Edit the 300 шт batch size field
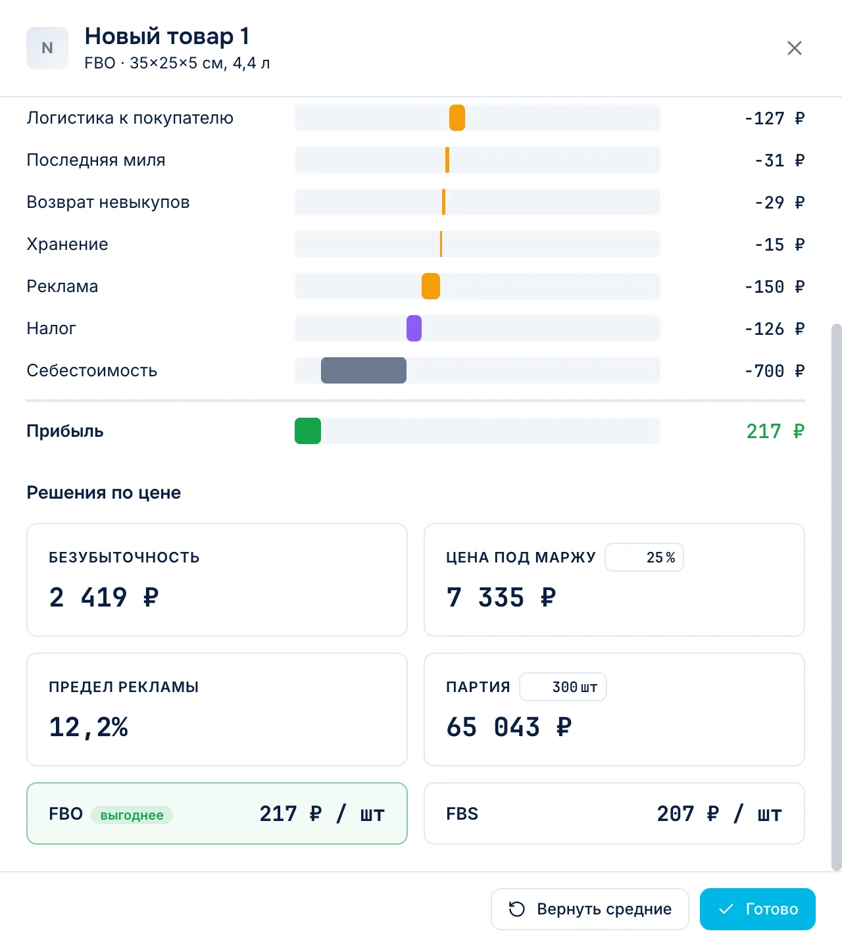 (563, 687)
